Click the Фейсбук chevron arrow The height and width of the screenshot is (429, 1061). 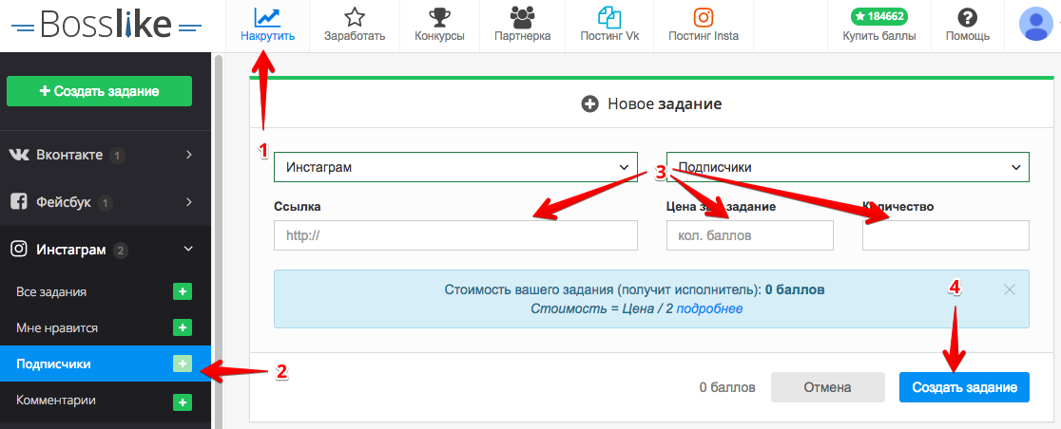point(189,202)
